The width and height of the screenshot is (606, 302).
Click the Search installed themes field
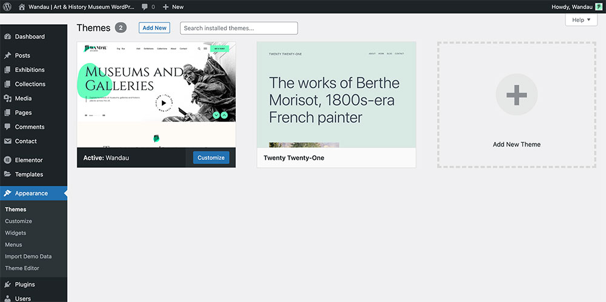tap(239, 28)
